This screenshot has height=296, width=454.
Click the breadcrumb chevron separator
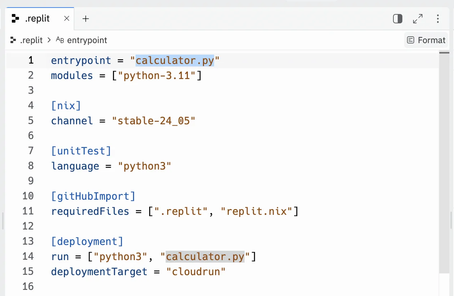coord(49,40)
